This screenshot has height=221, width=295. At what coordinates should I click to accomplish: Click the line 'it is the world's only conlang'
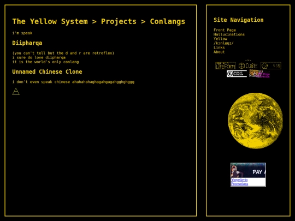[45, 62]
